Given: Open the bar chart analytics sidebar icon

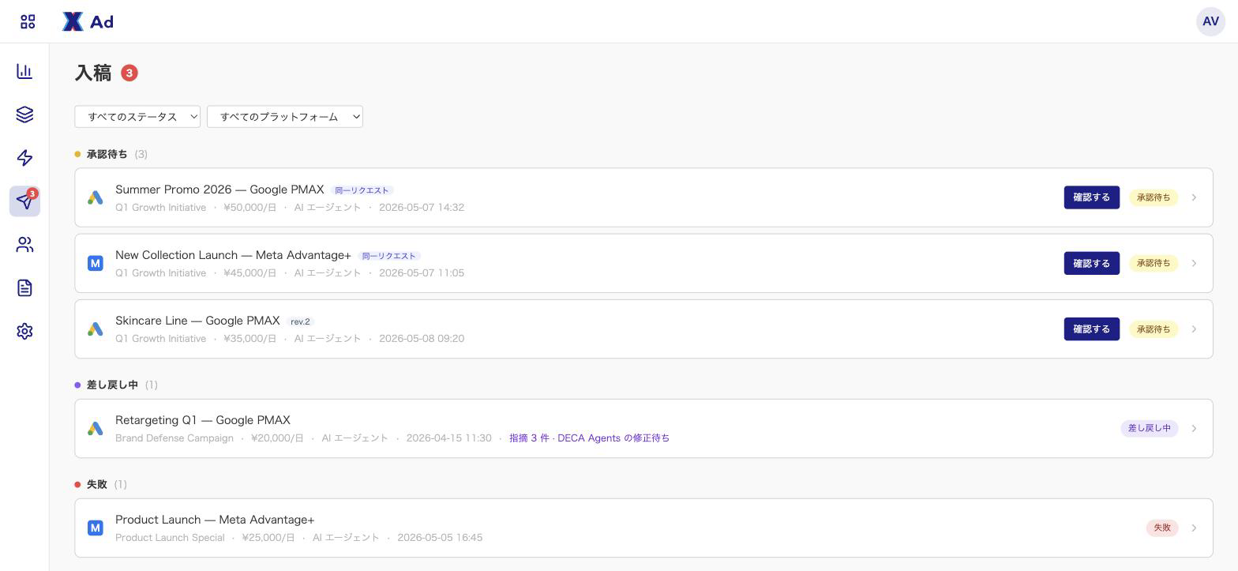Looking at the screenshot, I should point(24,71).
